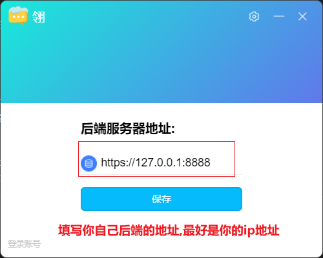Click the red hint text about ip地址
This screenshot has height=258, width=323.
(x=169, y=230)
